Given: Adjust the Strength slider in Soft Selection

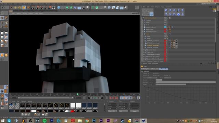Looking at the screenshot, I should pos(186,82).
